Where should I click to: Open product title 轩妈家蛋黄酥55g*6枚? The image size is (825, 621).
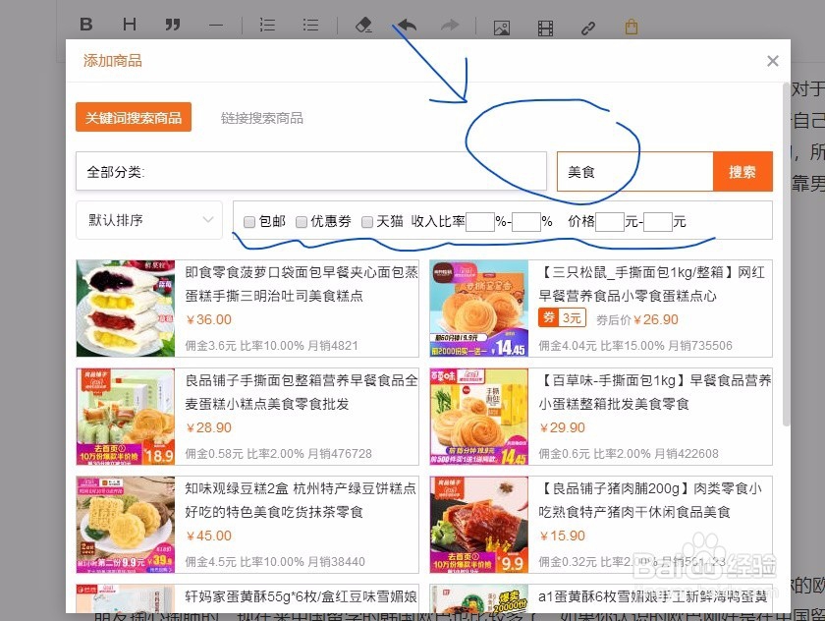tap(301, 596)
